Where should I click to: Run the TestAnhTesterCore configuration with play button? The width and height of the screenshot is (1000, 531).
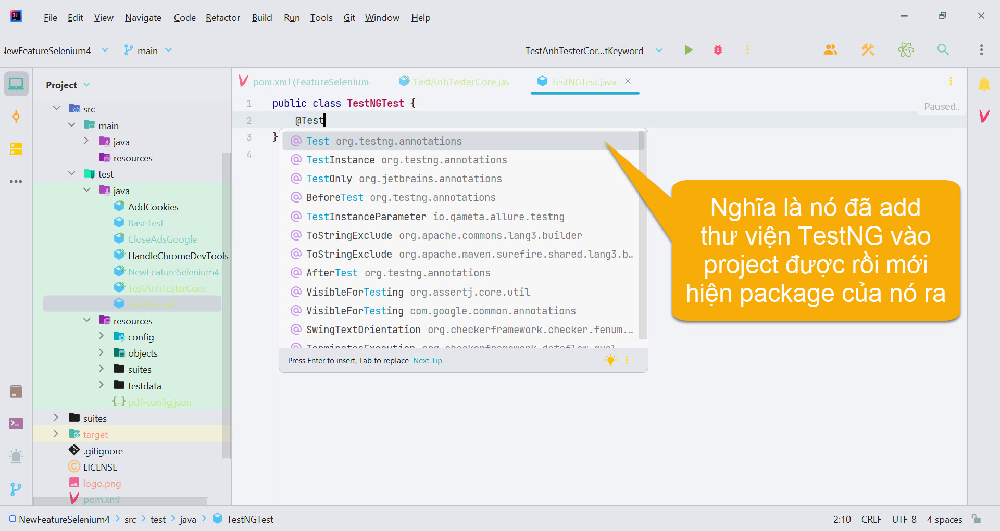click(689, 50)
